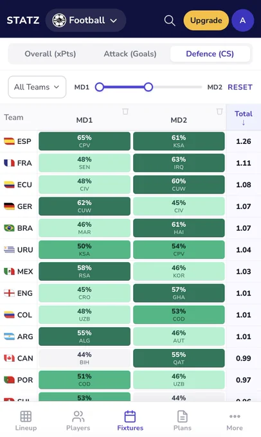
Task: Click the yellow Upgrade button
Action: click(206, 21)
